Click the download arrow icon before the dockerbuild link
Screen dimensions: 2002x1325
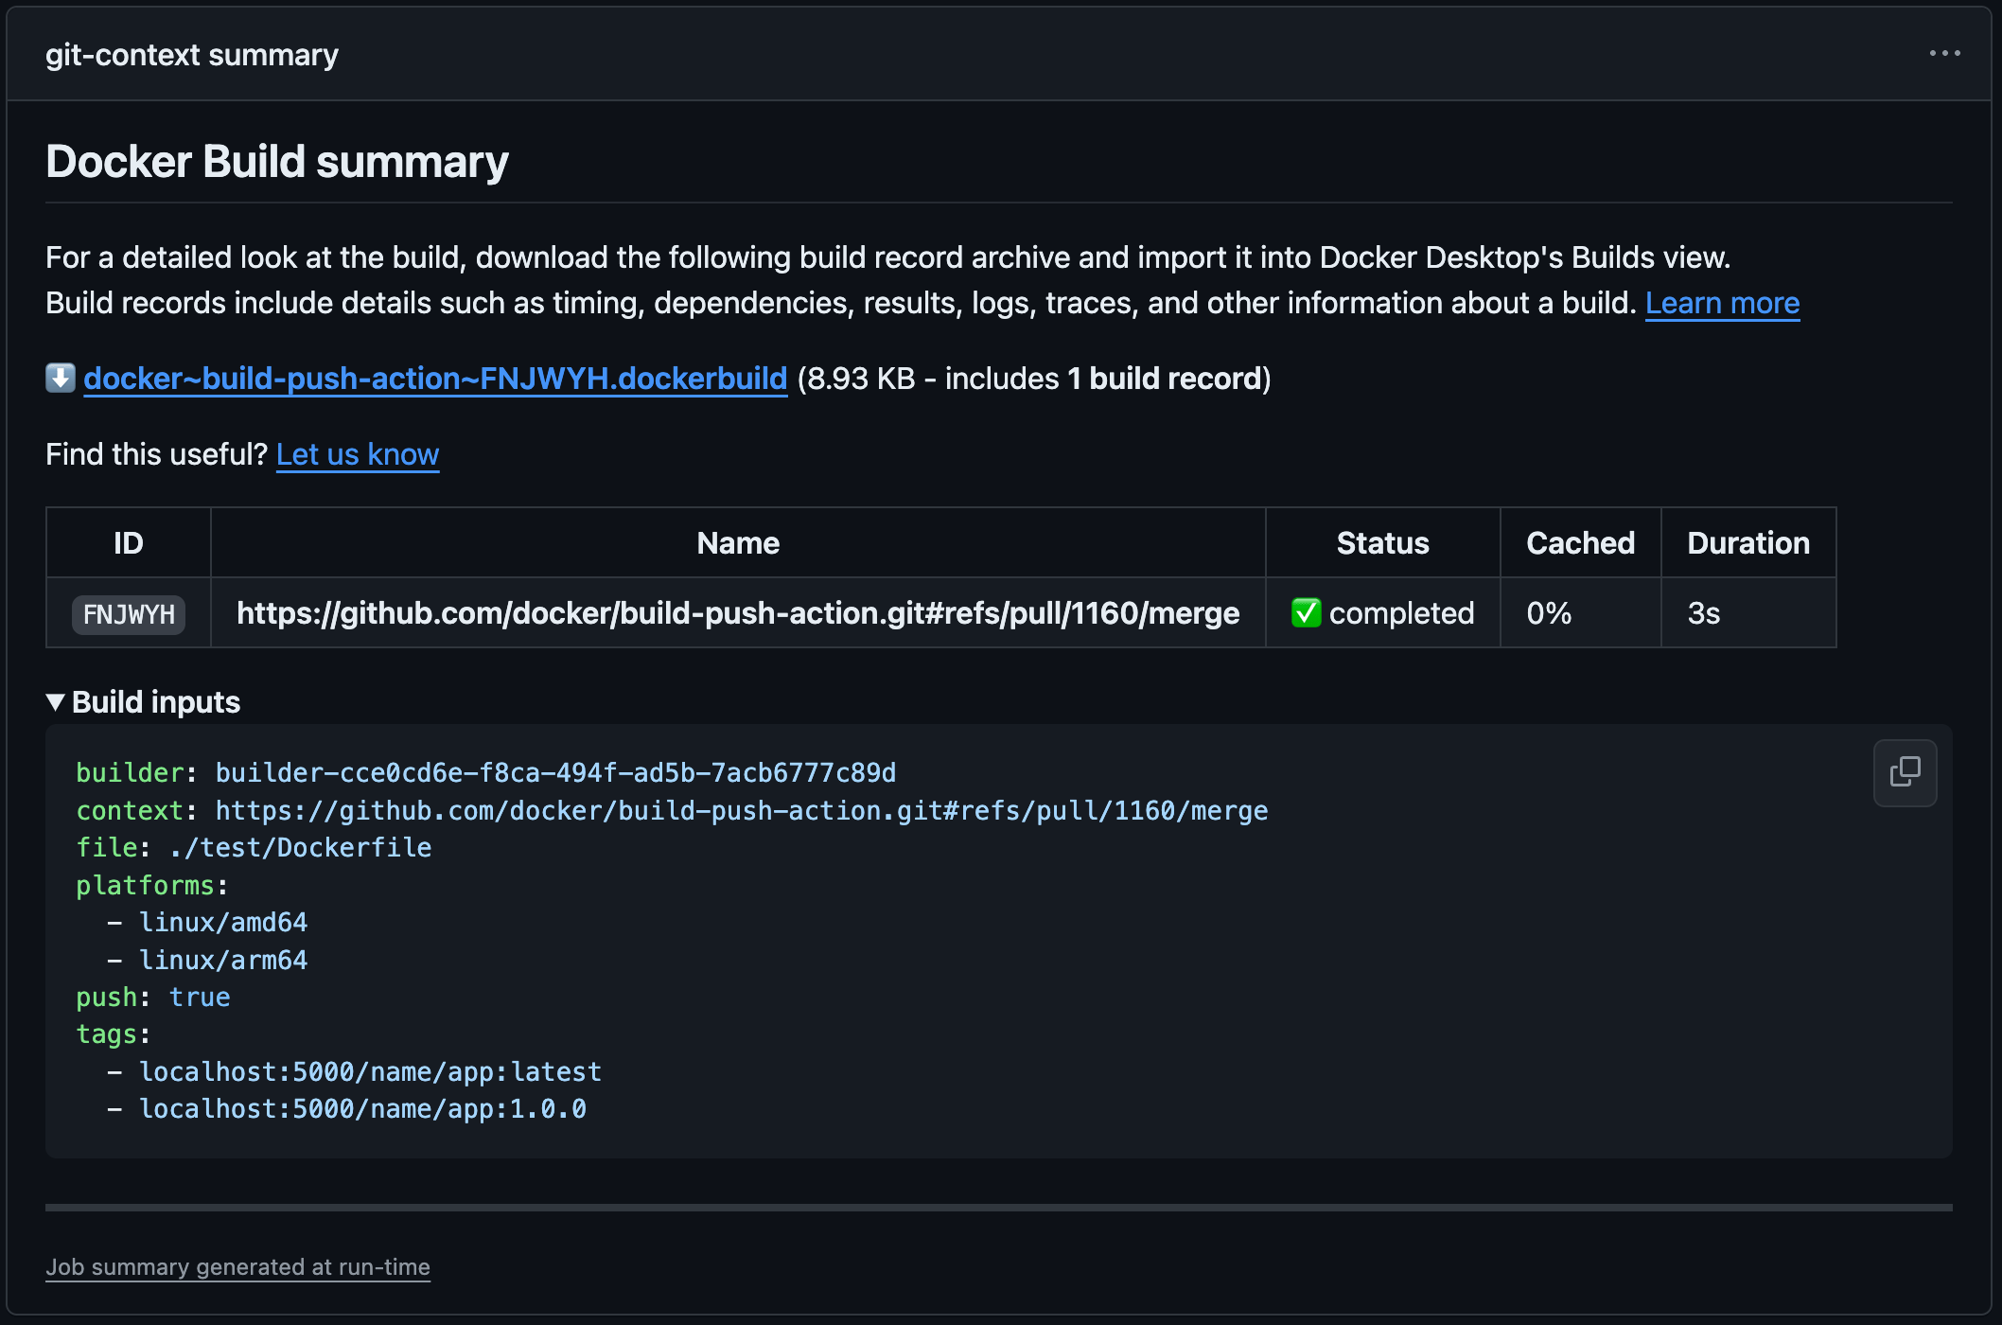pyautogui.click(x=60, y=378)
